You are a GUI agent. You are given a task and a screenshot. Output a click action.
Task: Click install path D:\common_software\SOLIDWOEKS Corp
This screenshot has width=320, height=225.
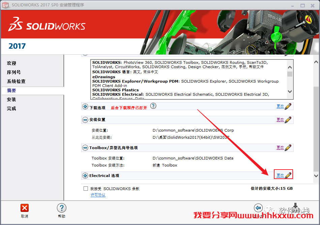[x=193, y=130]
